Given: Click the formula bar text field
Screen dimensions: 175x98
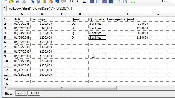Looking at the screenshot, I should pyautogui.click(x=91, y=8).
